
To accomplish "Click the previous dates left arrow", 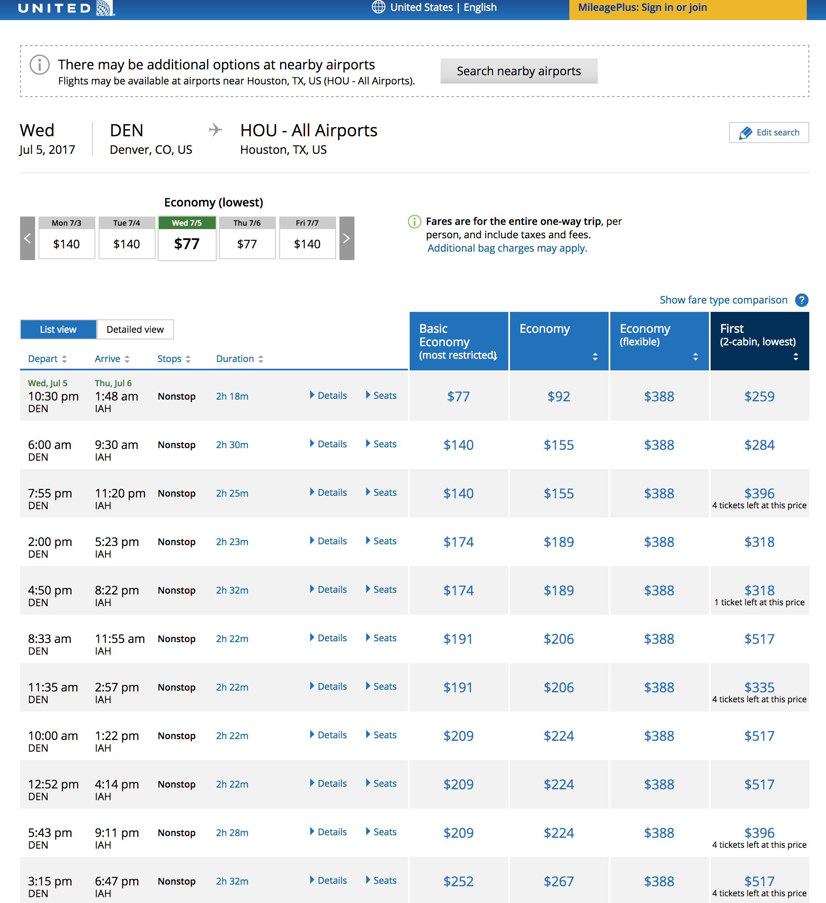I will 27,238.
